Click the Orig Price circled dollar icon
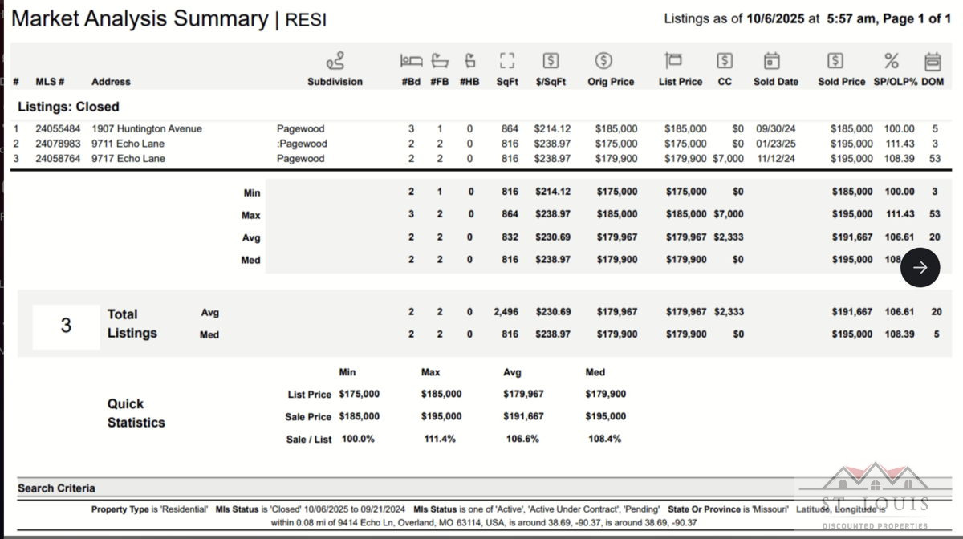This screenshot has height=539, width=963. click(x=603, y=61)
